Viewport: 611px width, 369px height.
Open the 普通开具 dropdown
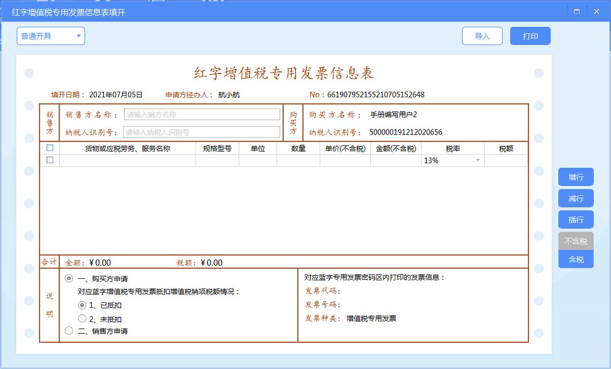click(50, 36)
